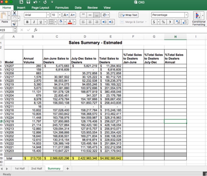Click the Undo arrow icon
The width and height of the screenshot is (207, 176).
pos(35,2)
